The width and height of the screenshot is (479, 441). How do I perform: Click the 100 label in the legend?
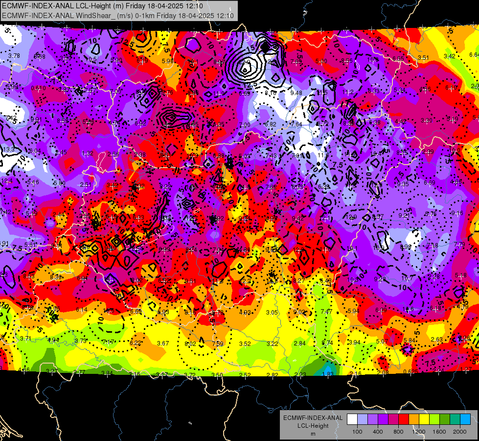pos(357,432)
